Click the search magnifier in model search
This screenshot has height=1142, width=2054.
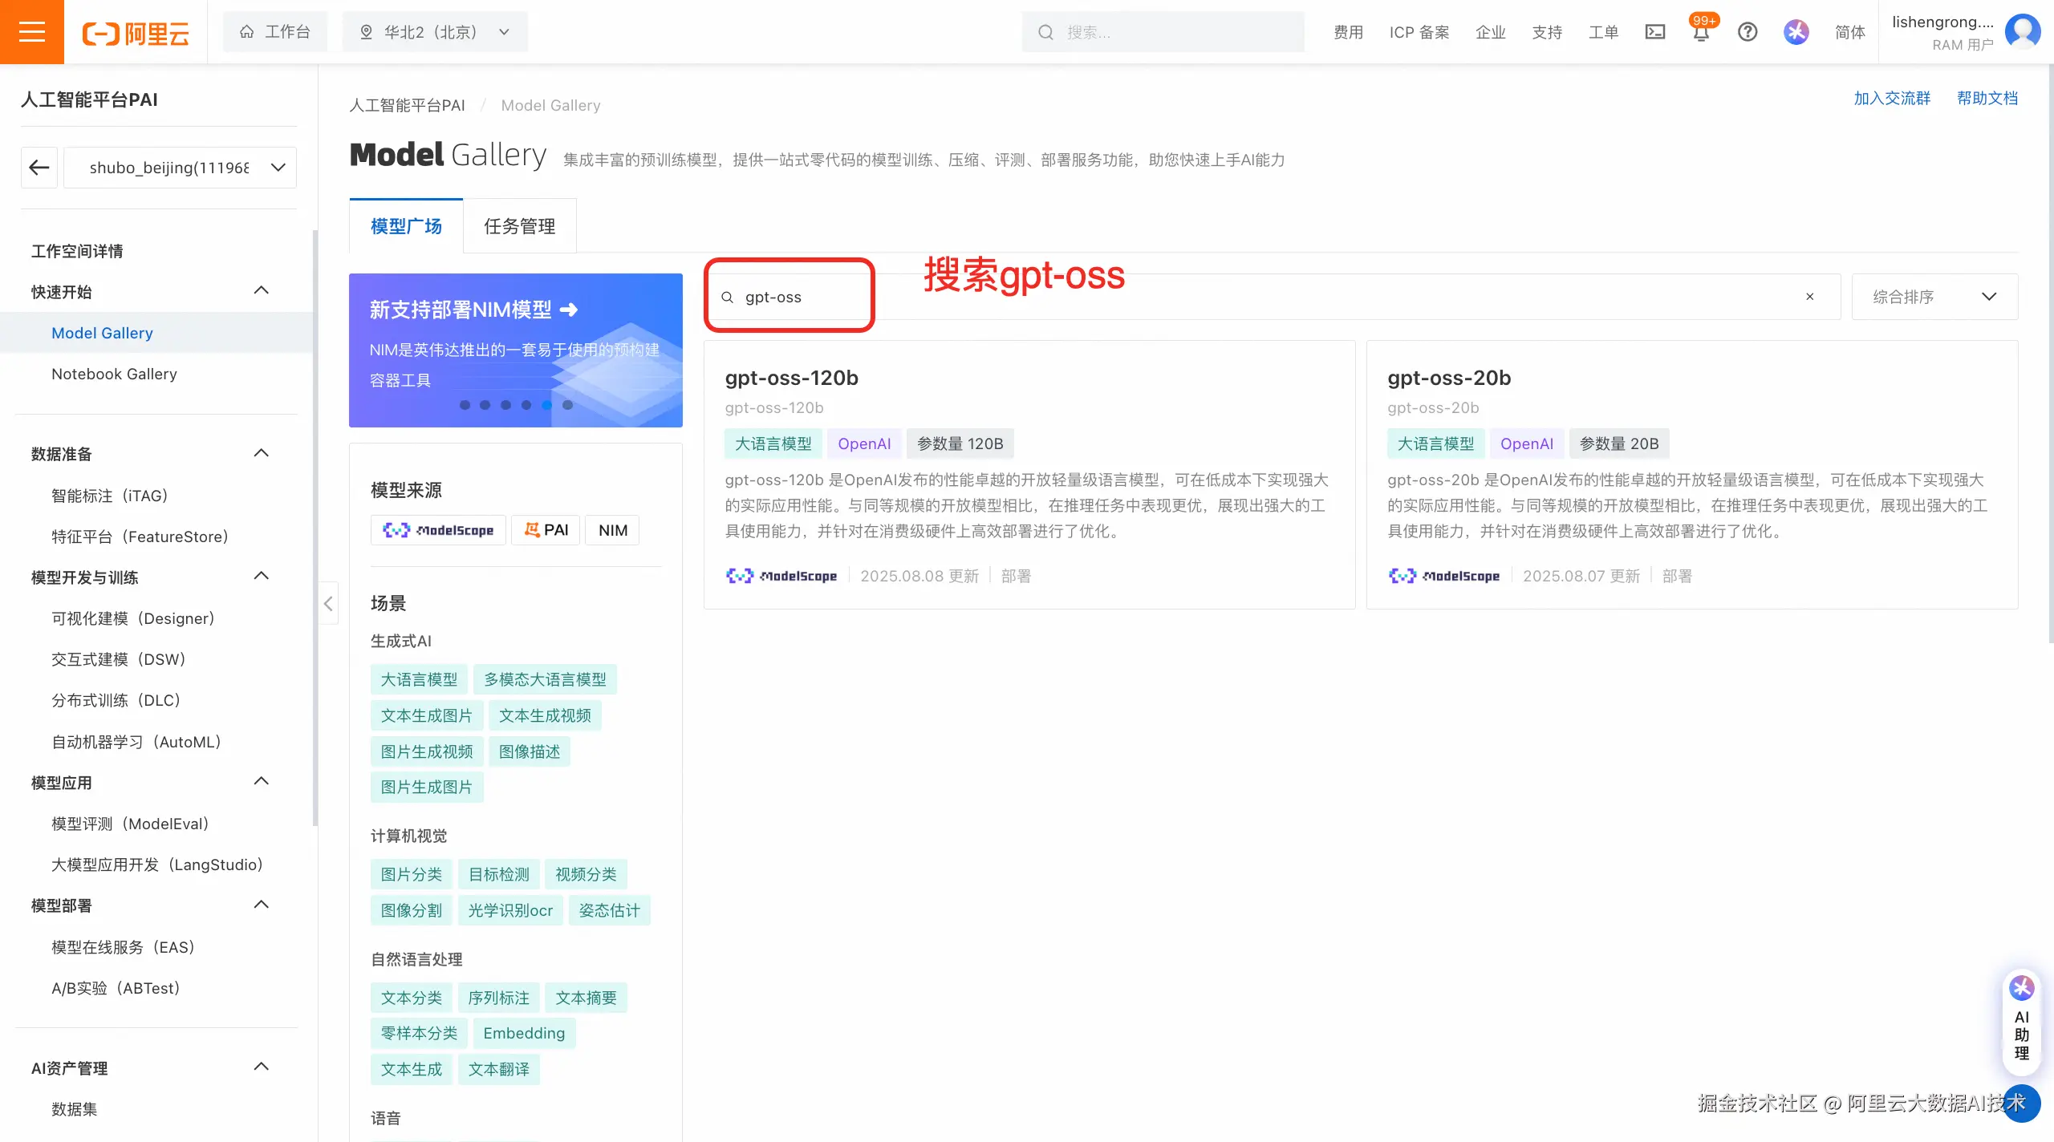[x=727, y=298]
